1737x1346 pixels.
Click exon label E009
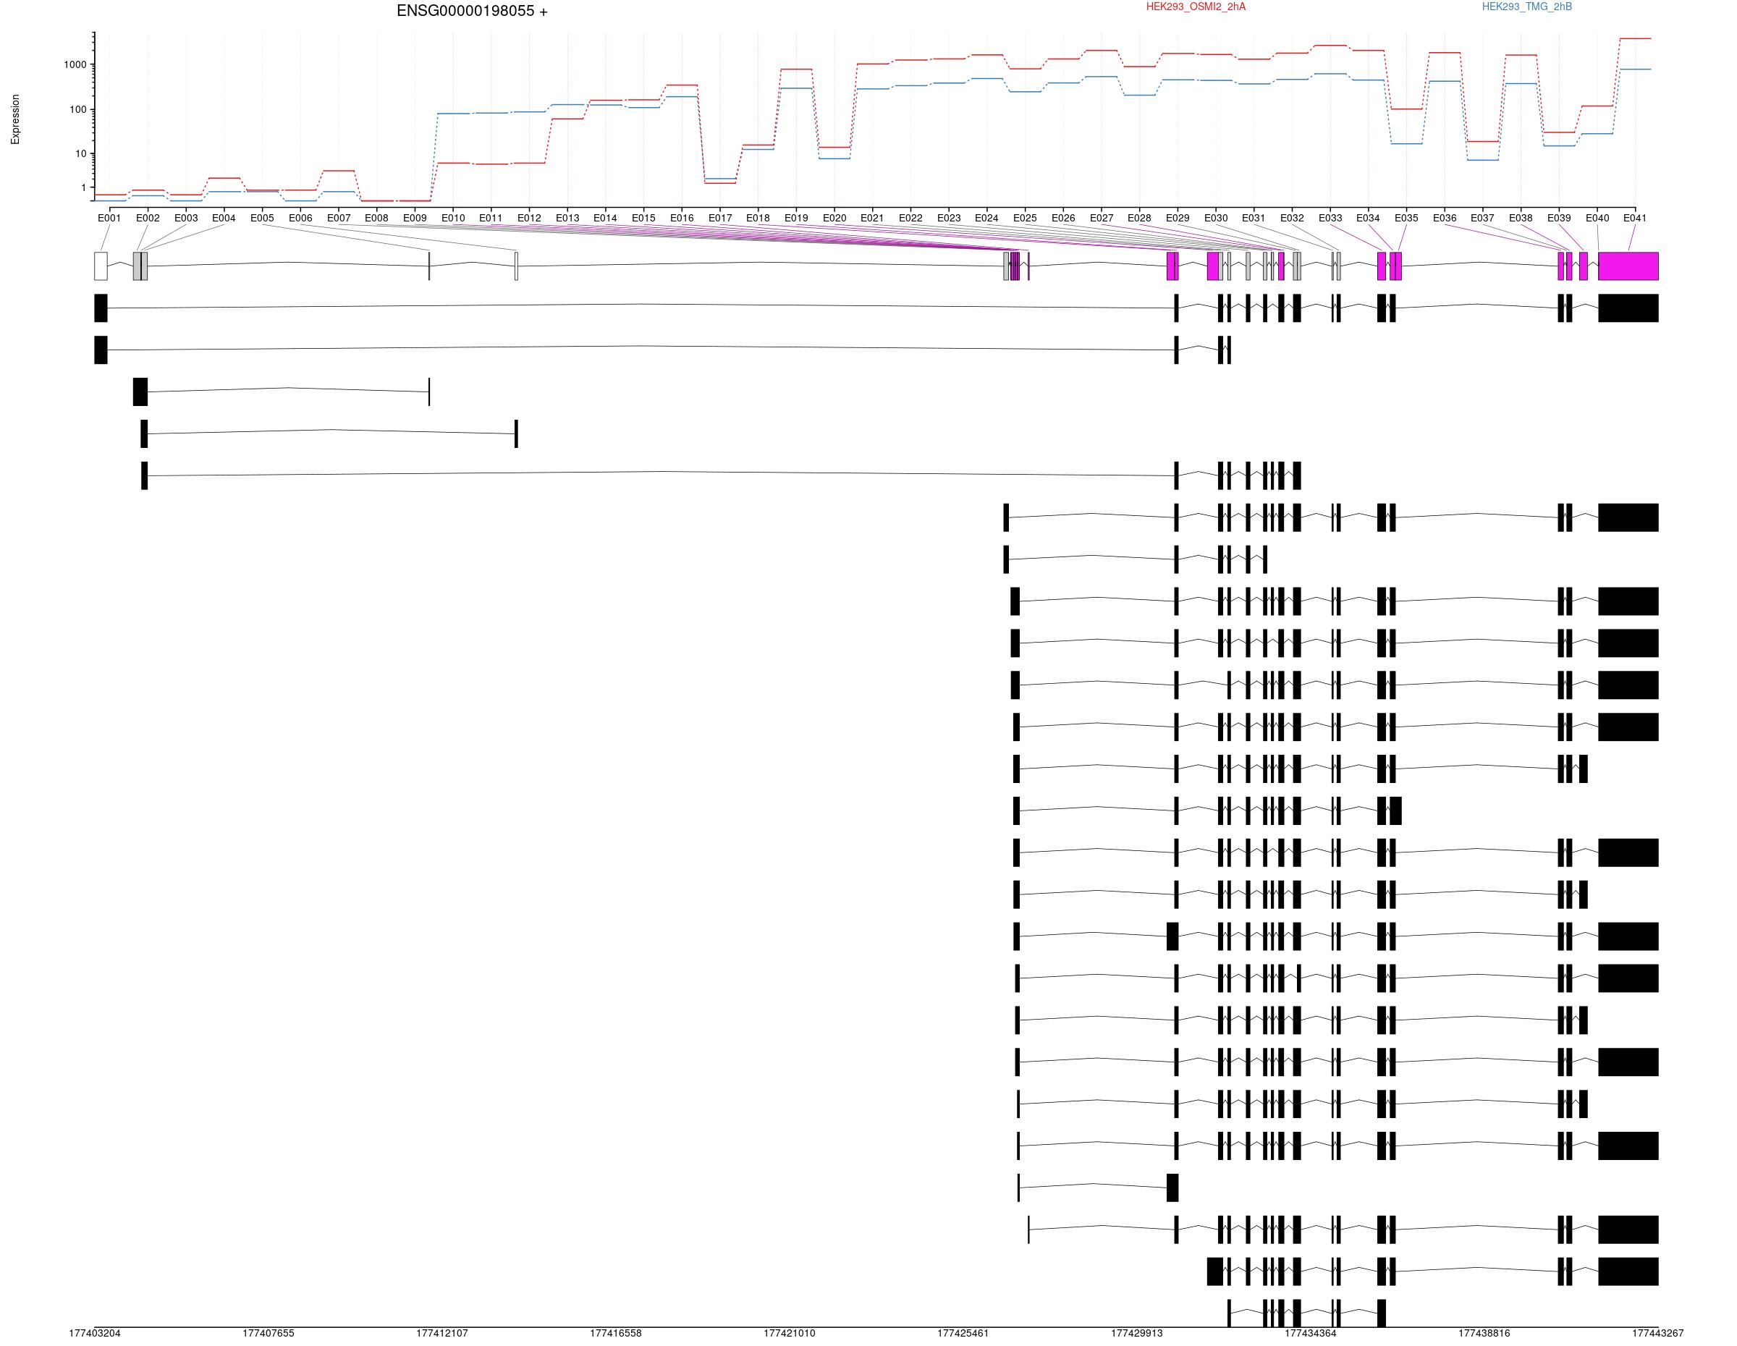[x=415, y=218]
